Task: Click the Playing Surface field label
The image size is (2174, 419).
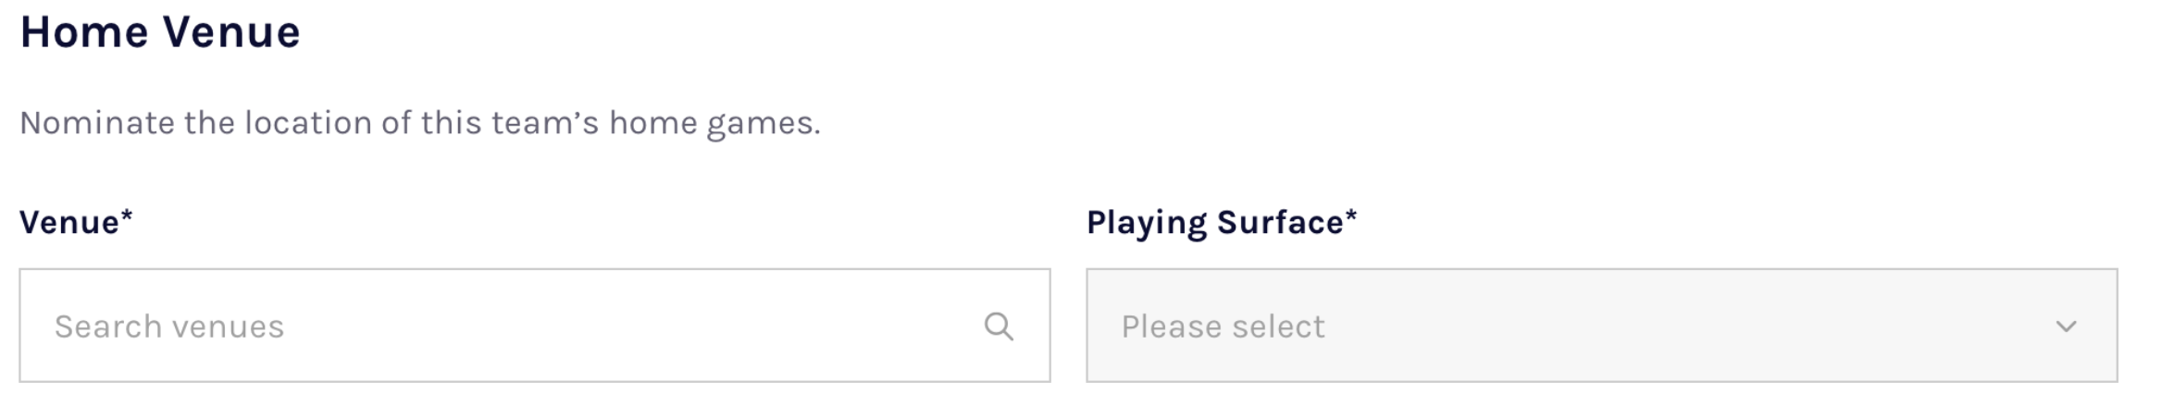Action: (x=1214, y=222)
